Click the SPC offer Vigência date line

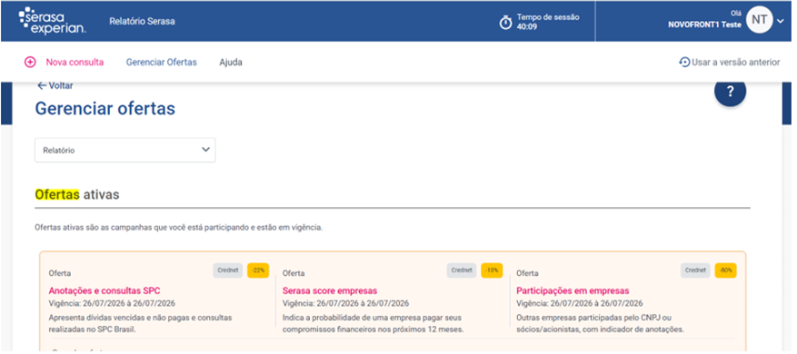112,304
